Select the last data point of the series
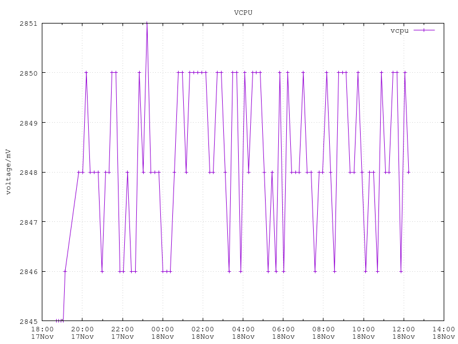The image size is (458, 344). click(x=408, y=172)
